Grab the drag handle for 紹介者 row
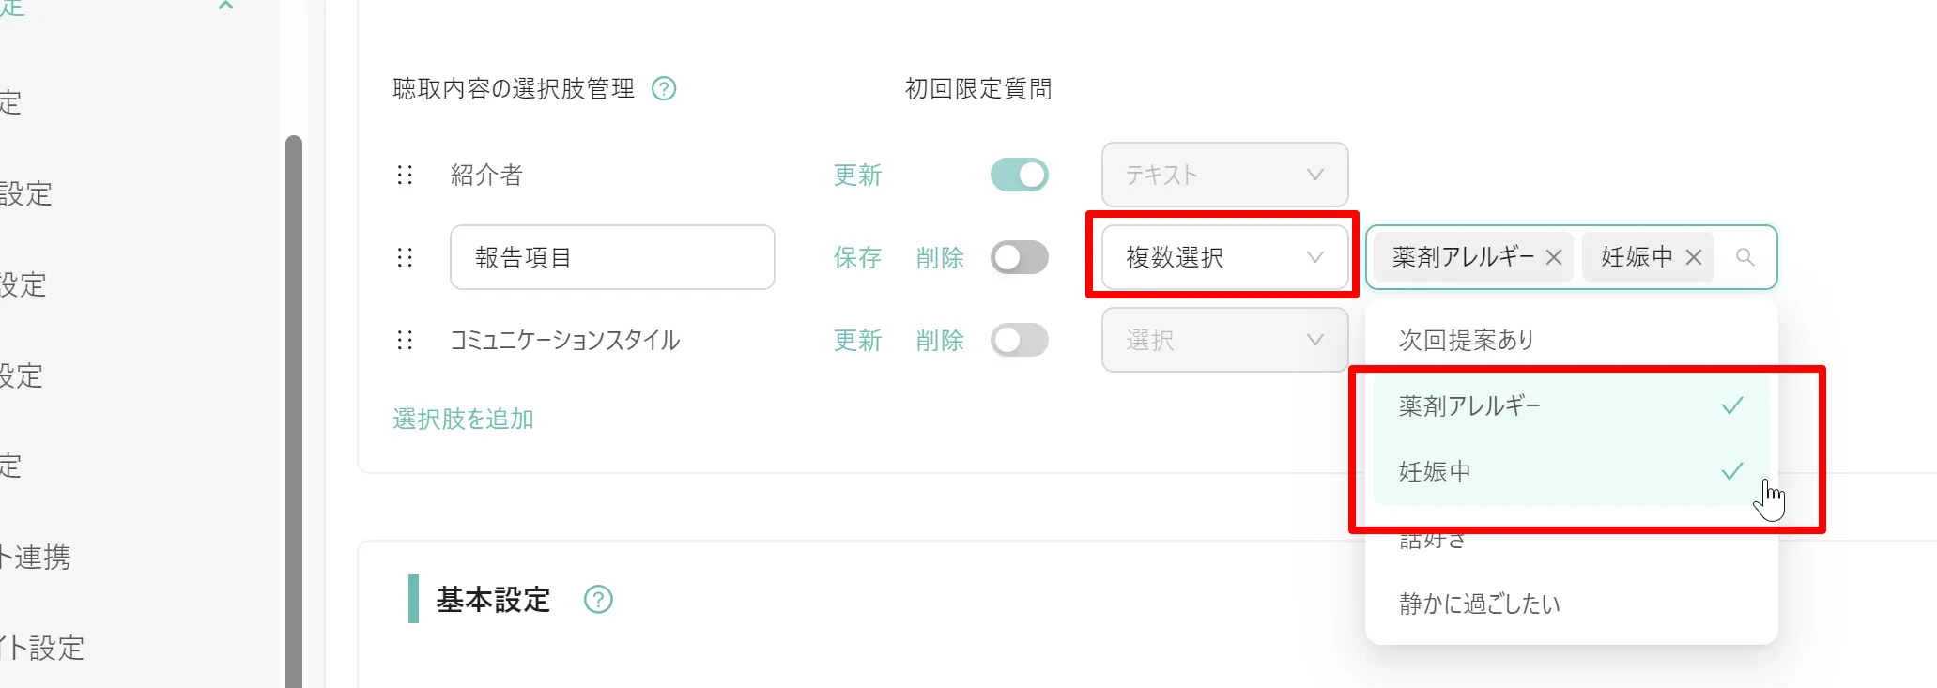The height and width of the screenshot is (688, 1937). [x=405, y=175]
